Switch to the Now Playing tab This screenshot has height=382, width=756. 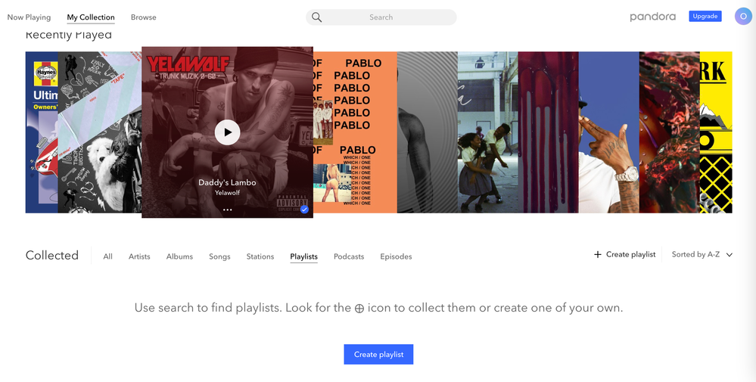(29, 17)
